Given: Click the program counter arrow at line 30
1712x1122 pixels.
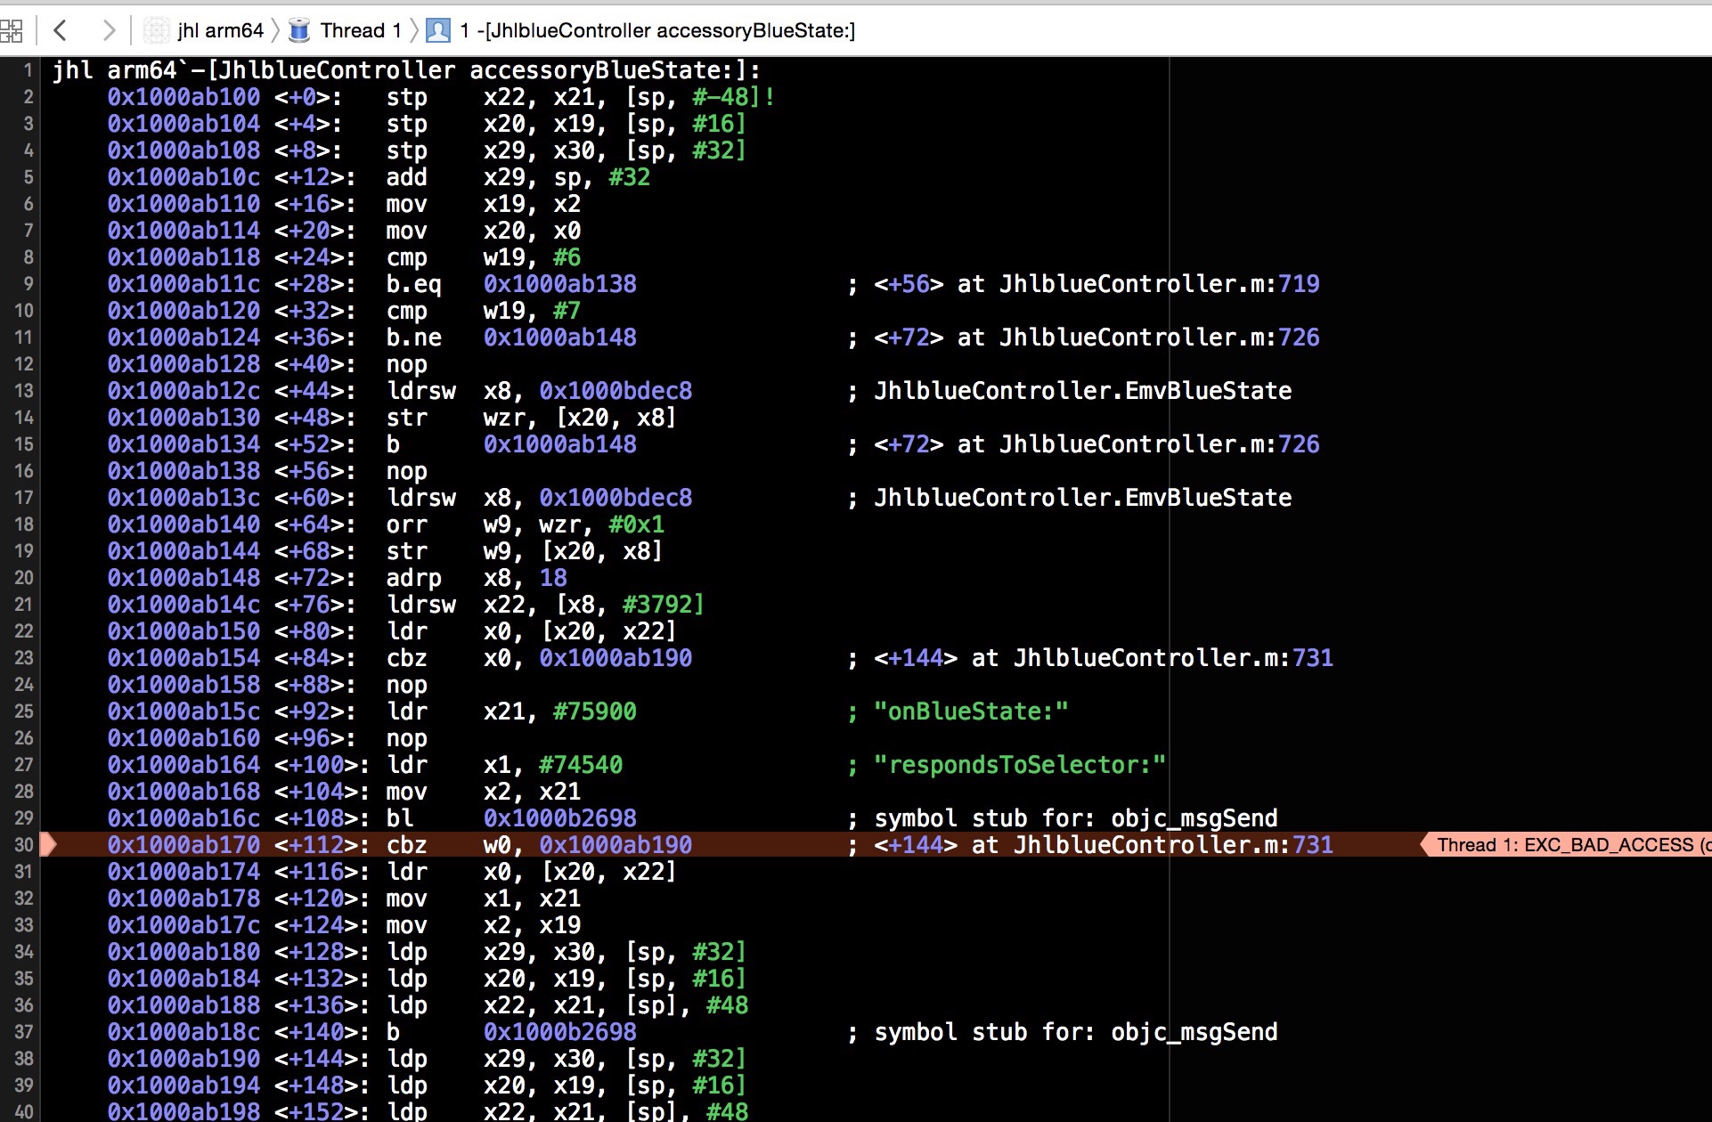Looking at the screenshot, I should click(x=49, y=844).
